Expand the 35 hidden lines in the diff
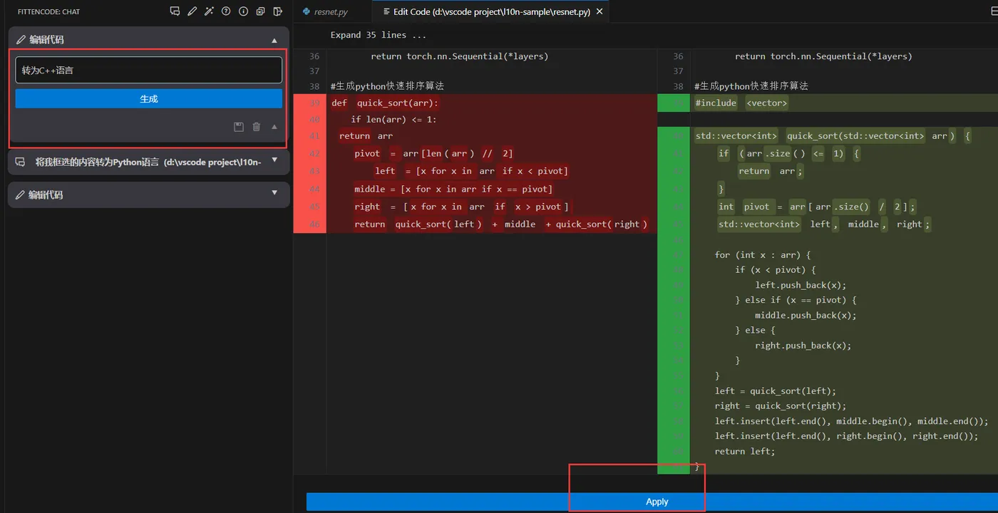The image size is (998, 513). click(x=378, y=35)
